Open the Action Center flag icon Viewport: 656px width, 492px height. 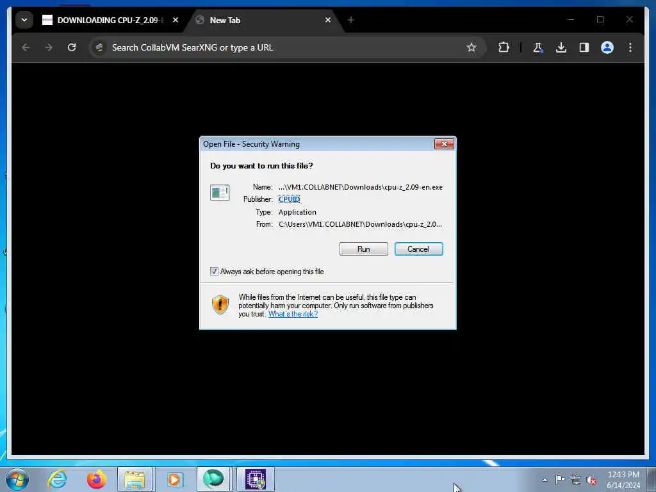click(x=560, y=480)
